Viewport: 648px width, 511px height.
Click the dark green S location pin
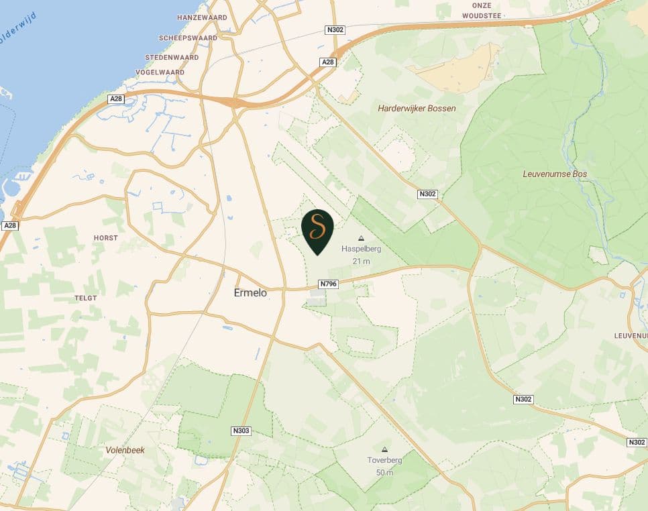(317, 231)
